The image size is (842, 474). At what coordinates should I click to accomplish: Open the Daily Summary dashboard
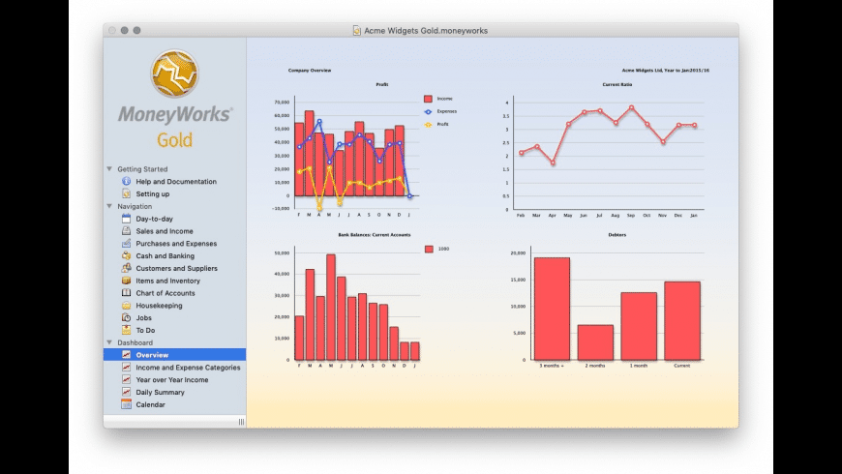(x=160, y=392)
